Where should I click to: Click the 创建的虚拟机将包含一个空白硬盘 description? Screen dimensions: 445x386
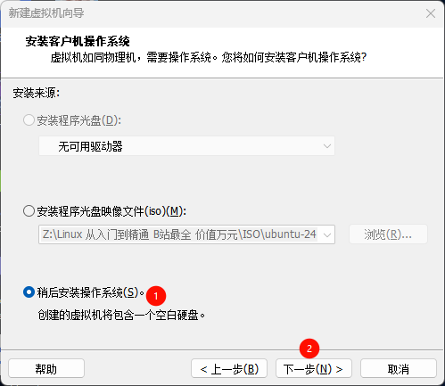click(121, 315)
